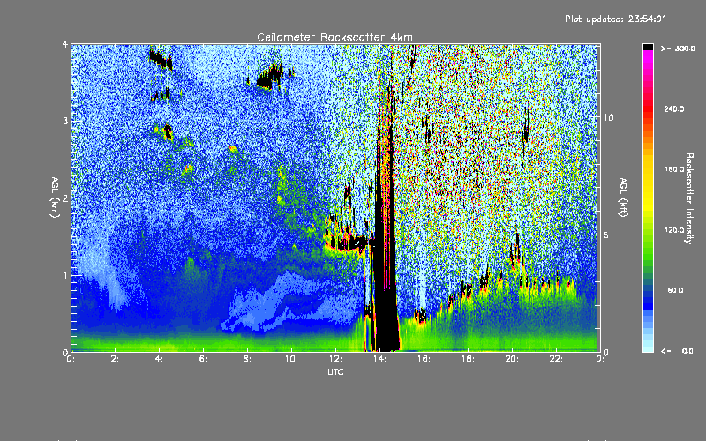The width and height of the screenshot is (706, 441).
Task: Click the "20:" UTC tick label
Action: (513, 359)
